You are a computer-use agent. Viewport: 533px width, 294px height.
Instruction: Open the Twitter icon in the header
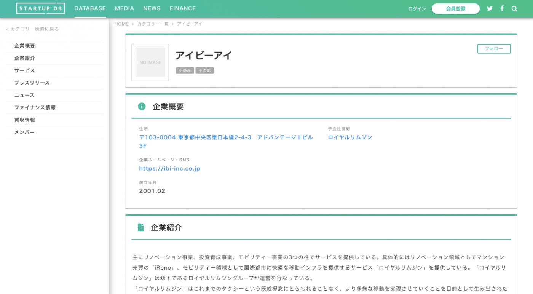pos(490,8)
